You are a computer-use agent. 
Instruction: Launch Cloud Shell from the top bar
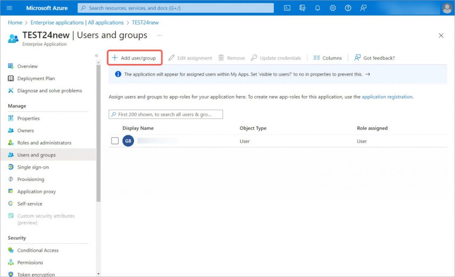coord(287,8)
